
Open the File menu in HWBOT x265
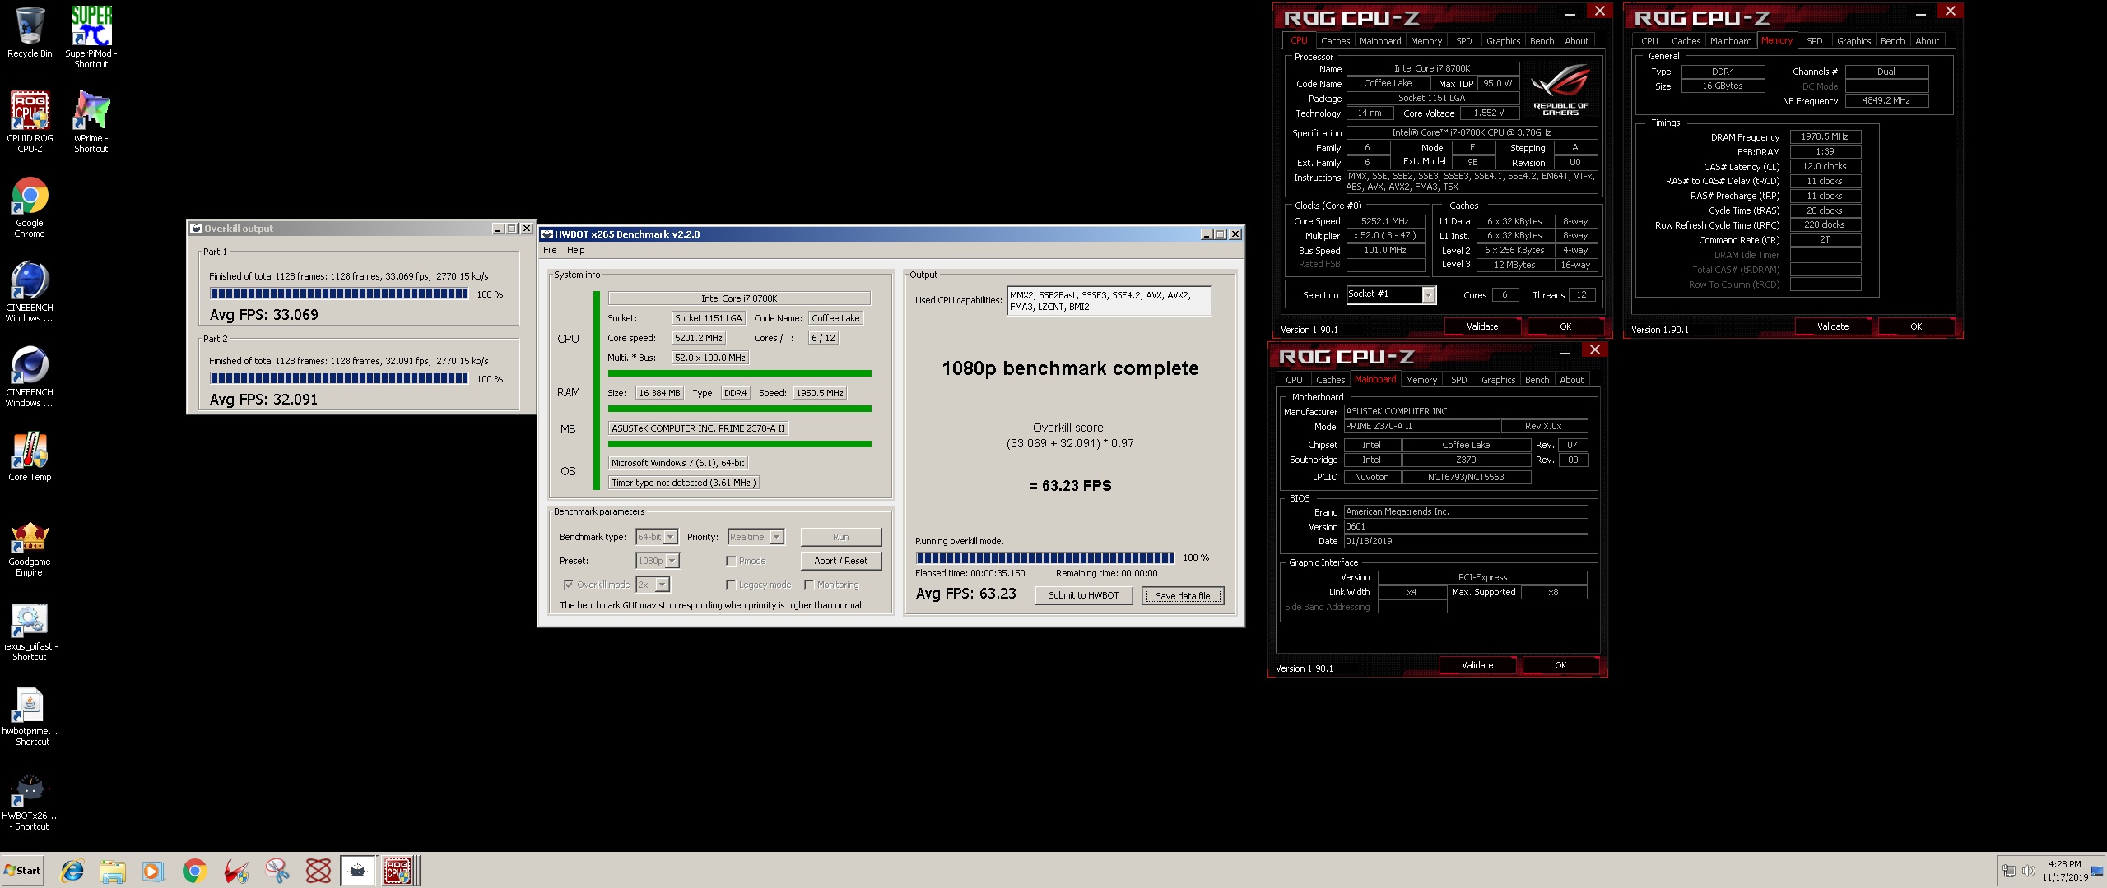[550, 250]
